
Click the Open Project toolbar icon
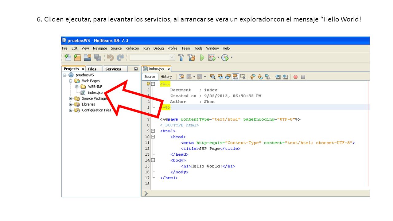point(88,57)
